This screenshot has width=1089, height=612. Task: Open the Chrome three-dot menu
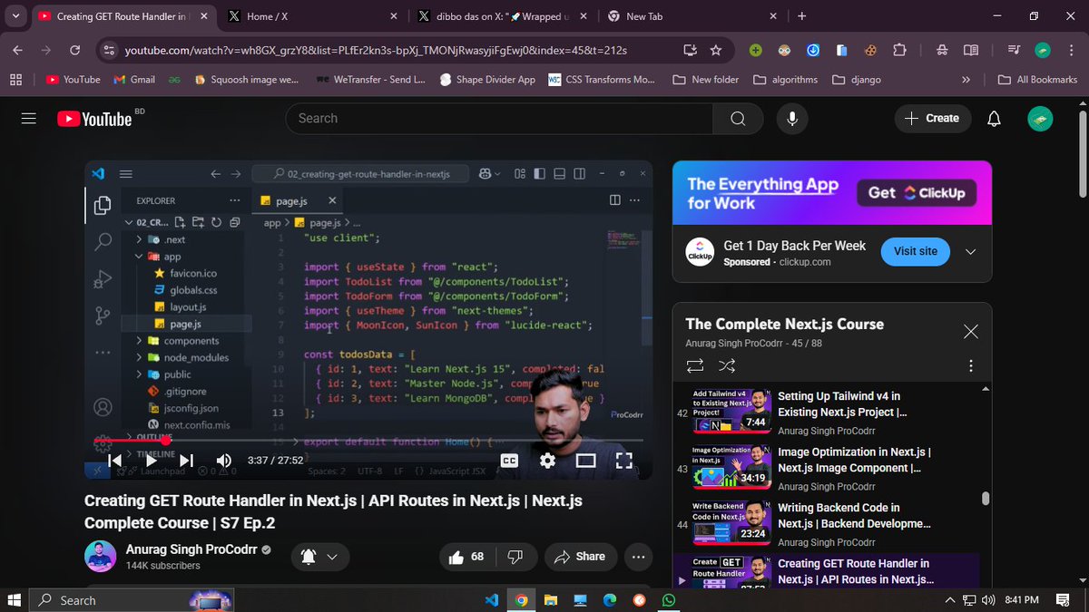click(x=1071, y=51)
